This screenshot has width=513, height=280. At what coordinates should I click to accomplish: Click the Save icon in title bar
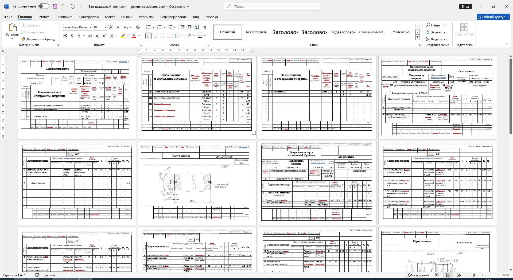pos(55,6)
